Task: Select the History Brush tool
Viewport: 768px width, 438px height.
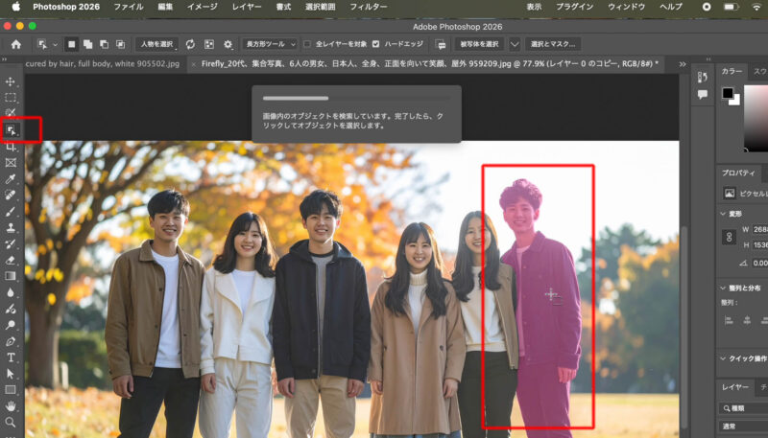Action: 11,243
